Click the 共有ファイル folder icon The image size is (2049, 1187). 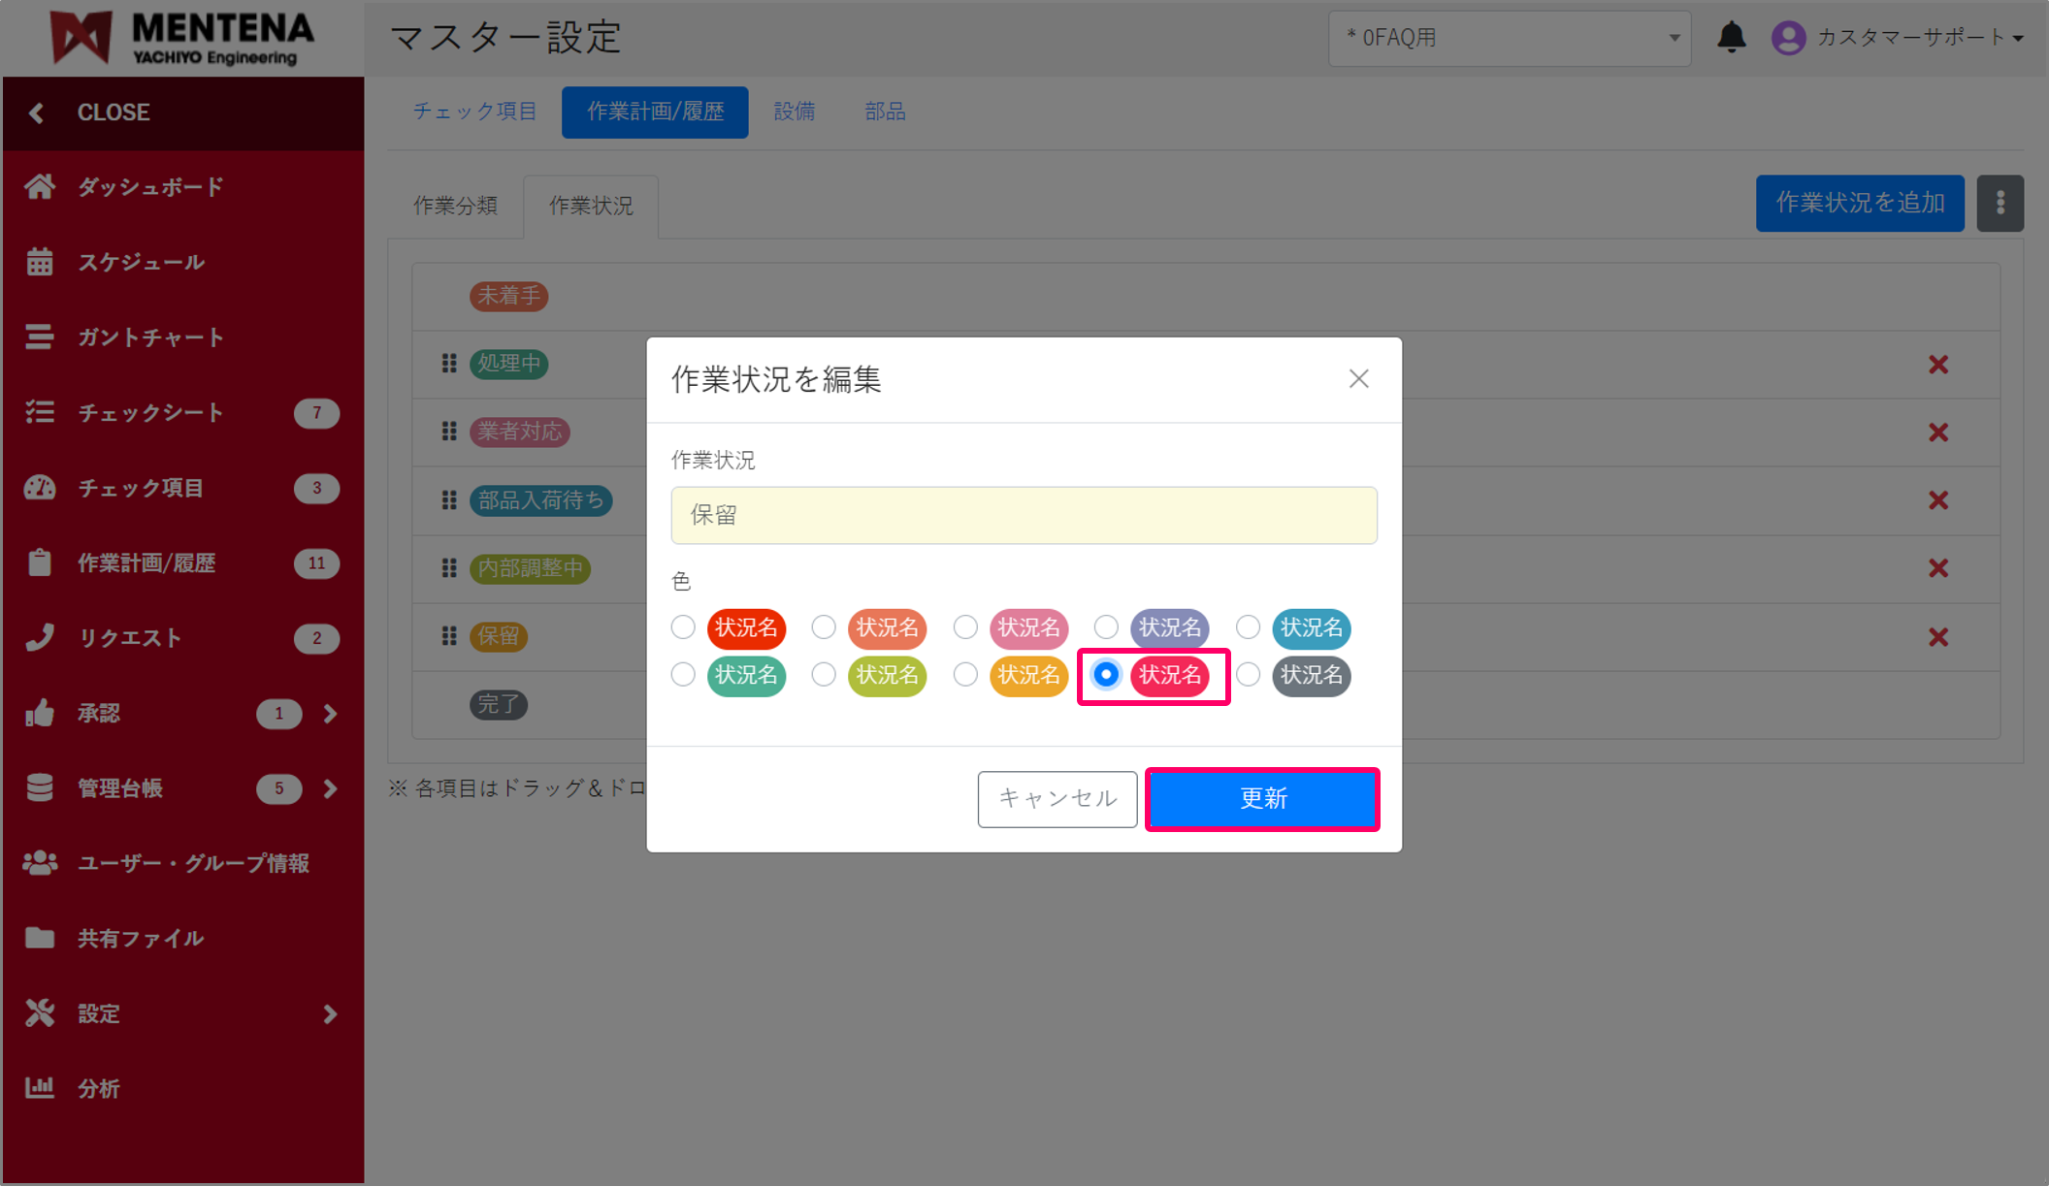(x=40, y=937)
